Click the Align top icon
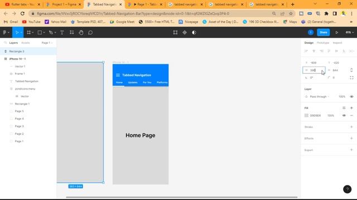Image resolution: width=357 pixels, height=200 pixels. tap(329, 51)
